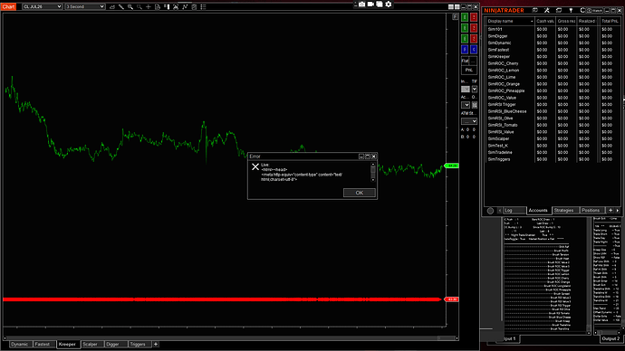625x351 pixels.
Task: Sort by Display name column header
Action: 509,21
